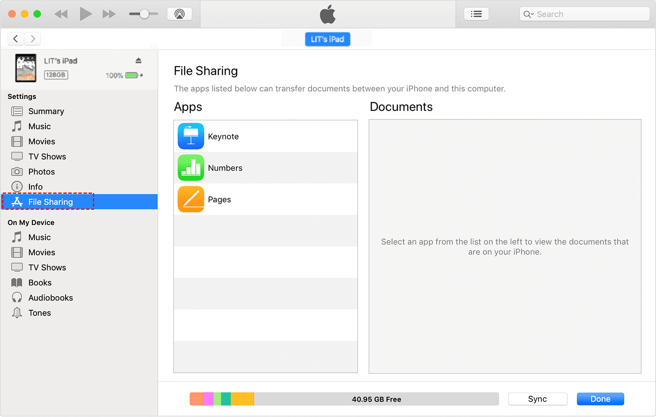
Task: Select Info in the sidebar
Action: (35, 187)
